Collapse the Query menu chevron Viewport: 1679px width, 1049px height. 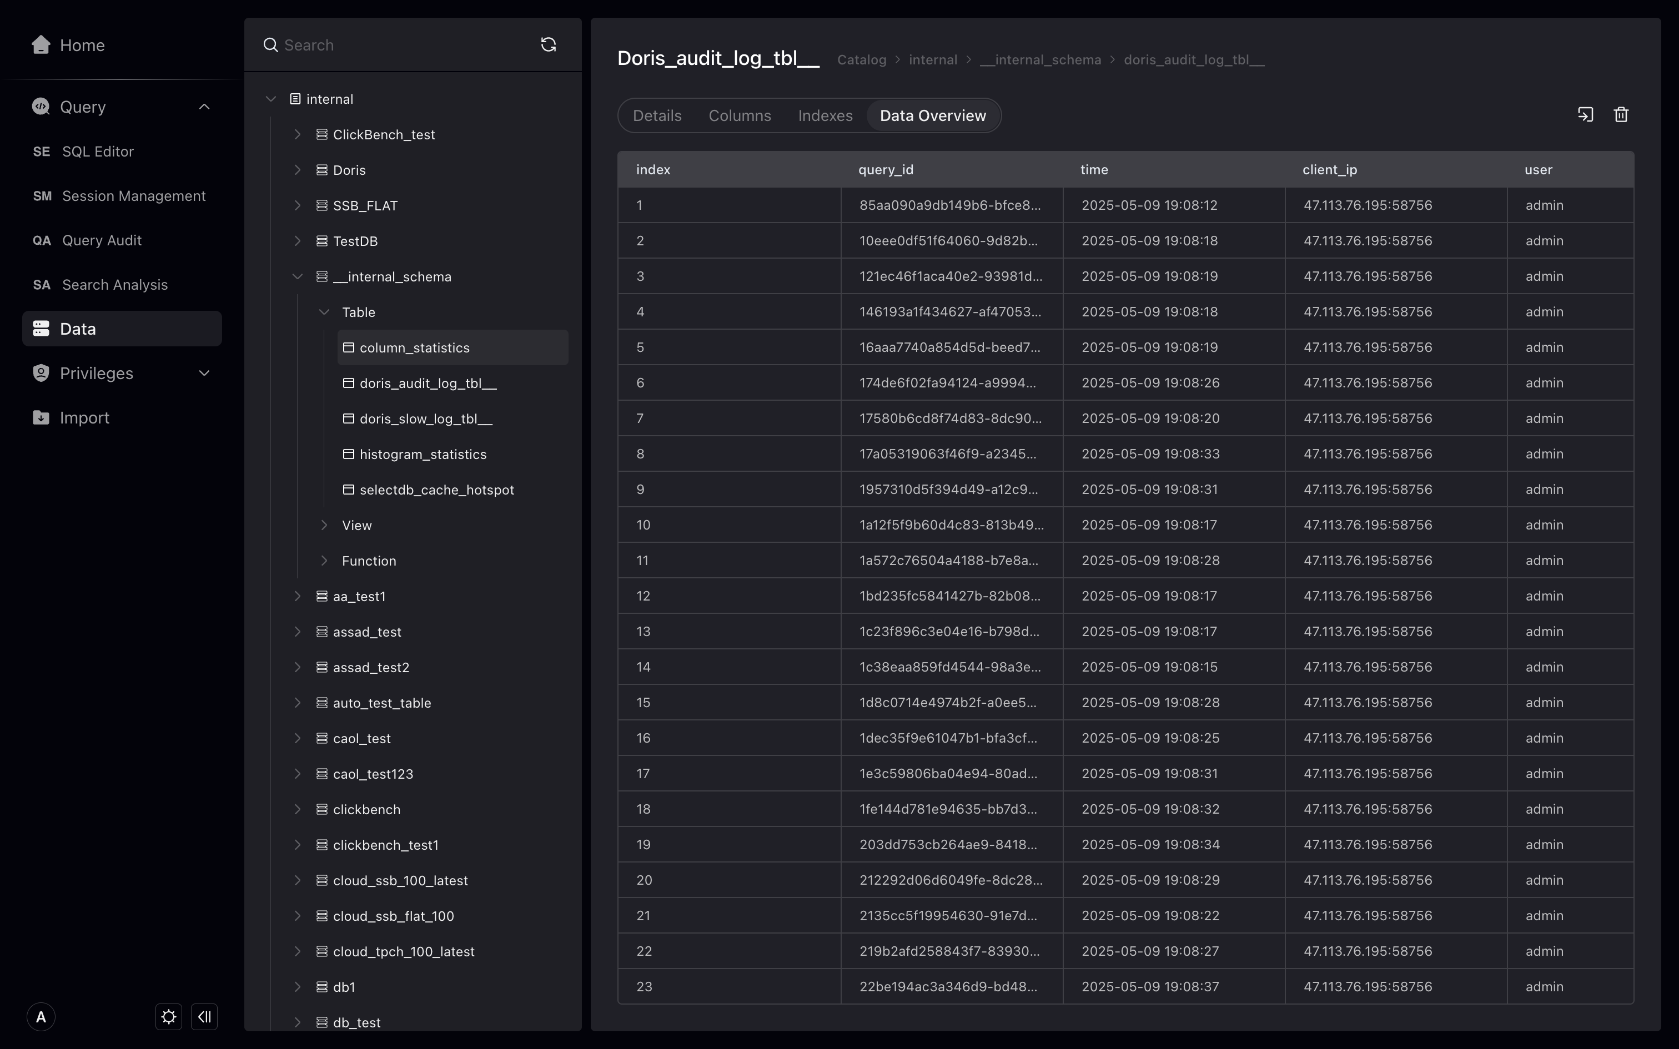tap(204, 107)
